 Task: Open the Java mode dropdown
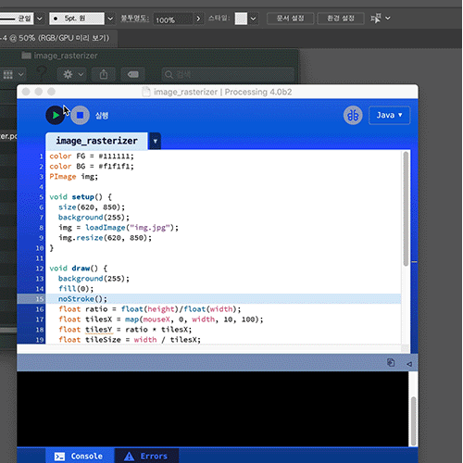pos(389,116)
